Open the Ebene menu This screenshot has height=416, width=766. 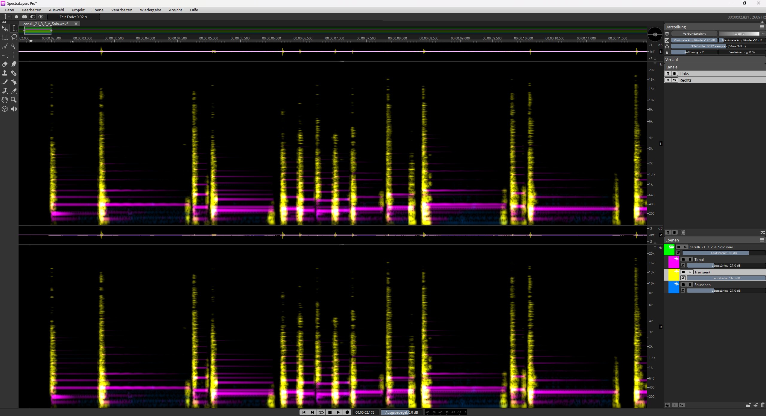coord(98,10)
